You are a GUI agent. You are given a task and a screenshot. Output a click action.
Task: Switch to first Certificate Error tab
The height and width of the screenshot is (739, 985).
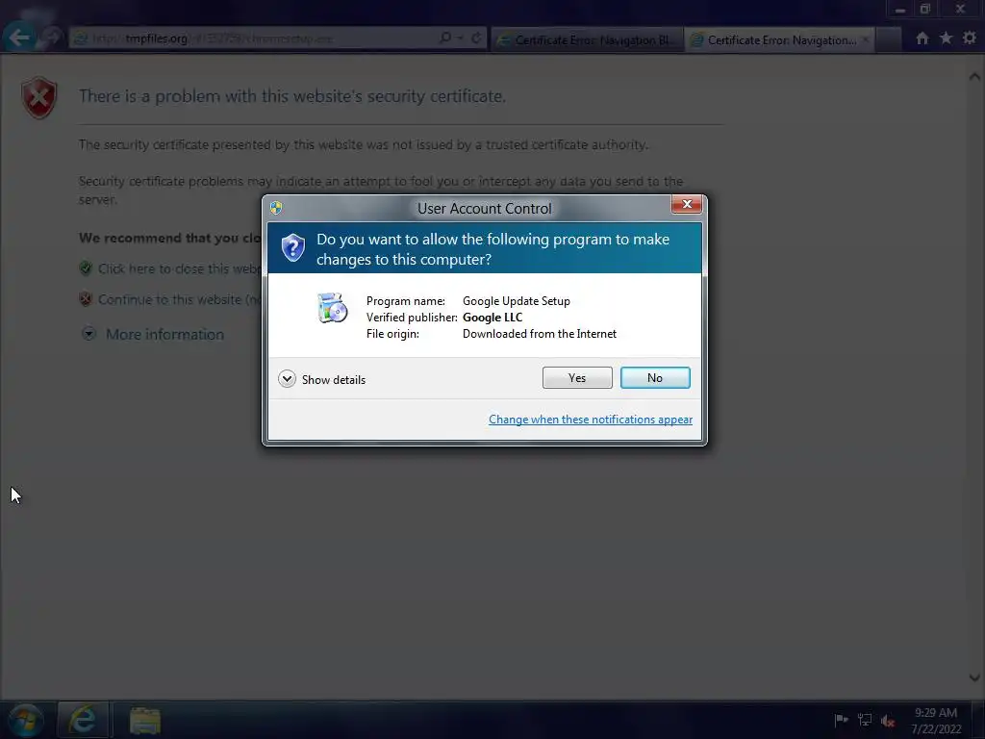point(587,39)
